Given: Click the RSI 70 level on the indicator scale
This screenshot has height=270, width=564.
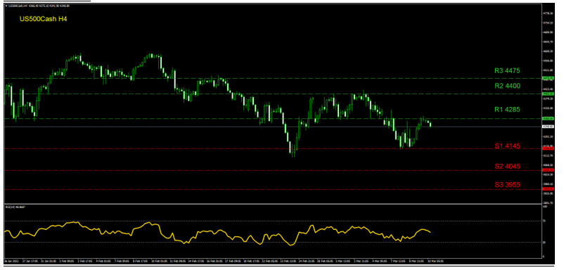Looking at the screenshot, I should click(544, 221).
